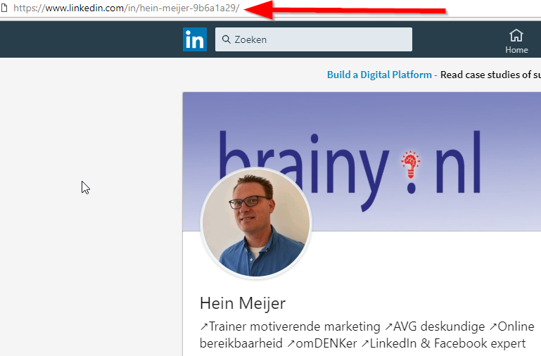
Task: Click the page icon beside the URL
Action: pyautogui.click(x=4, y=8)
